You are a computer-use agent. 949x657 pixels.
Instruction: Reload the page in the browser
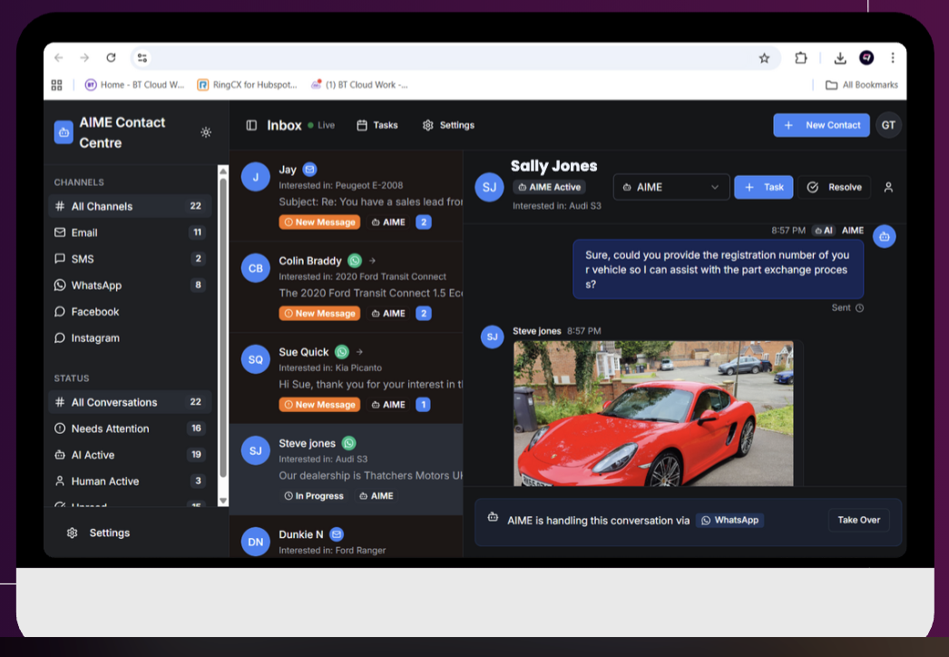(x=111, y=58)
